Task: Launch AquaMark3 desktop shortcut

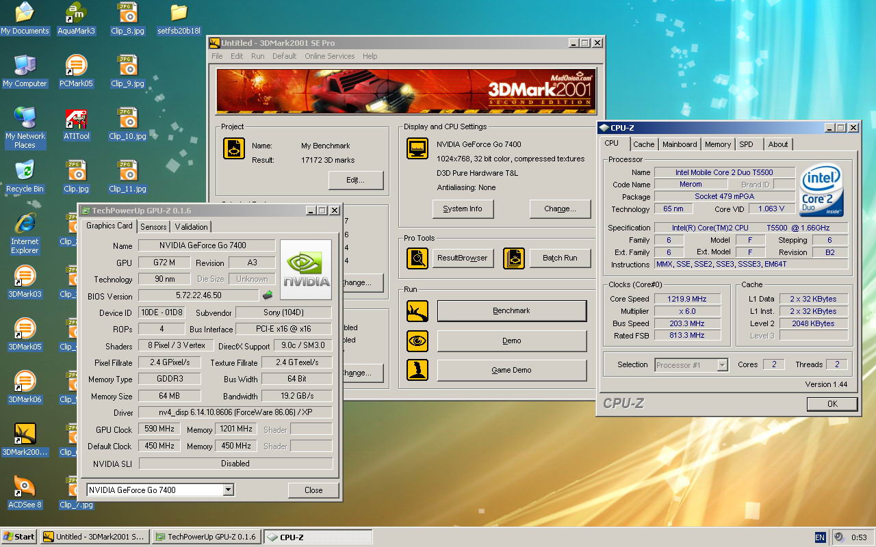Action: (76, 18)
